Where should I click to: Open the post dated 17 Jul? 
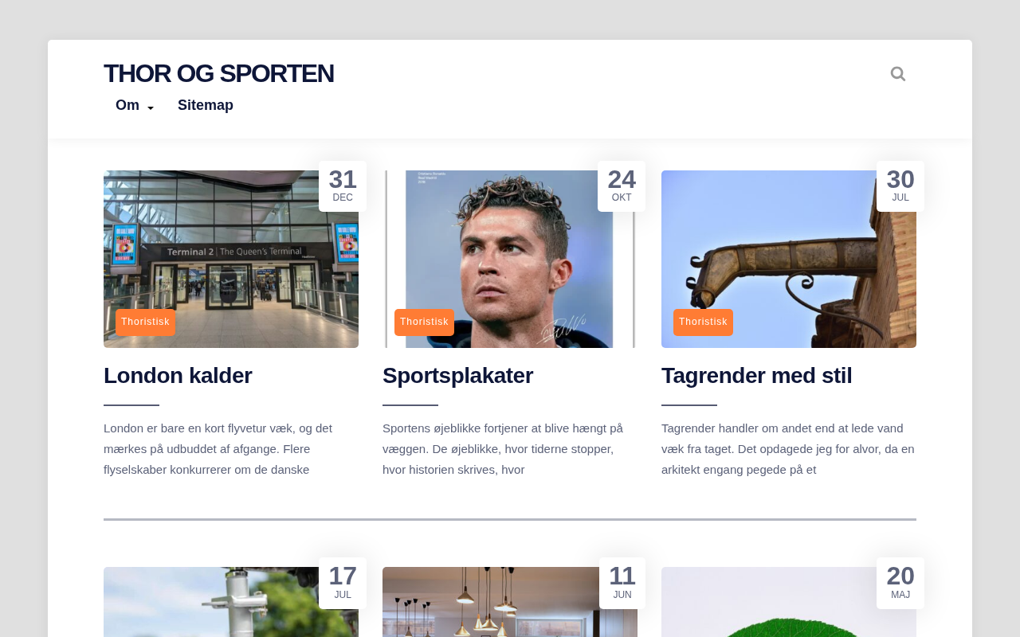(x=231, y=602)
